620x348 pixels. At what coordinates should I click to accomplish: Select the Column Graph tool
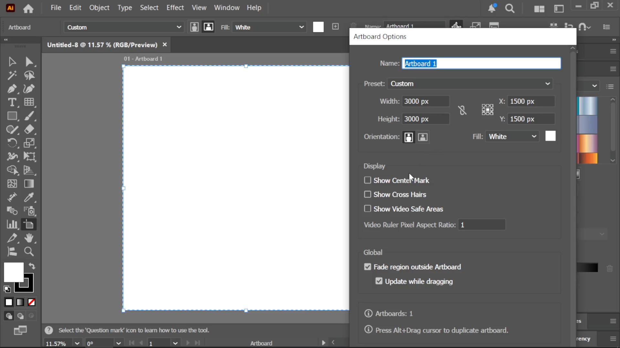click(x=12, y=224)
